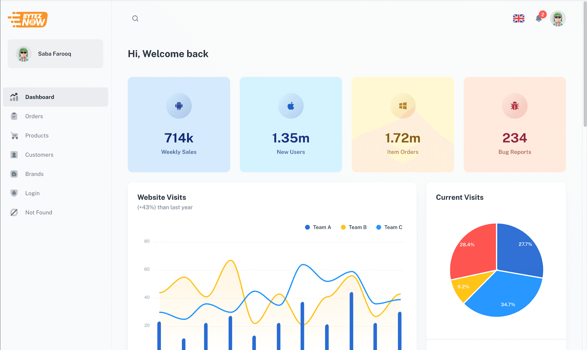This screenshot has width=587, height=350.
Task: Click the Products cart icon
Action: click(x=14, y=136)
